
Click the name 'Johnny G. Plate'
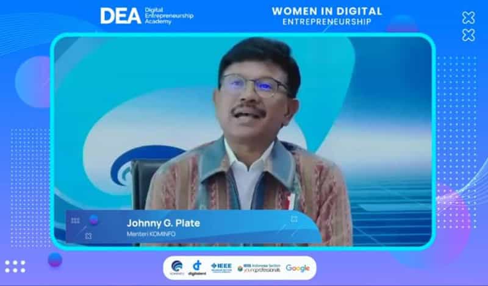163,223
